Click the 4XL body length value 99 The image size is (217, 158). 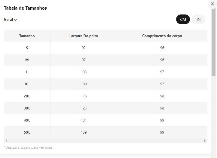click(162, 120)
